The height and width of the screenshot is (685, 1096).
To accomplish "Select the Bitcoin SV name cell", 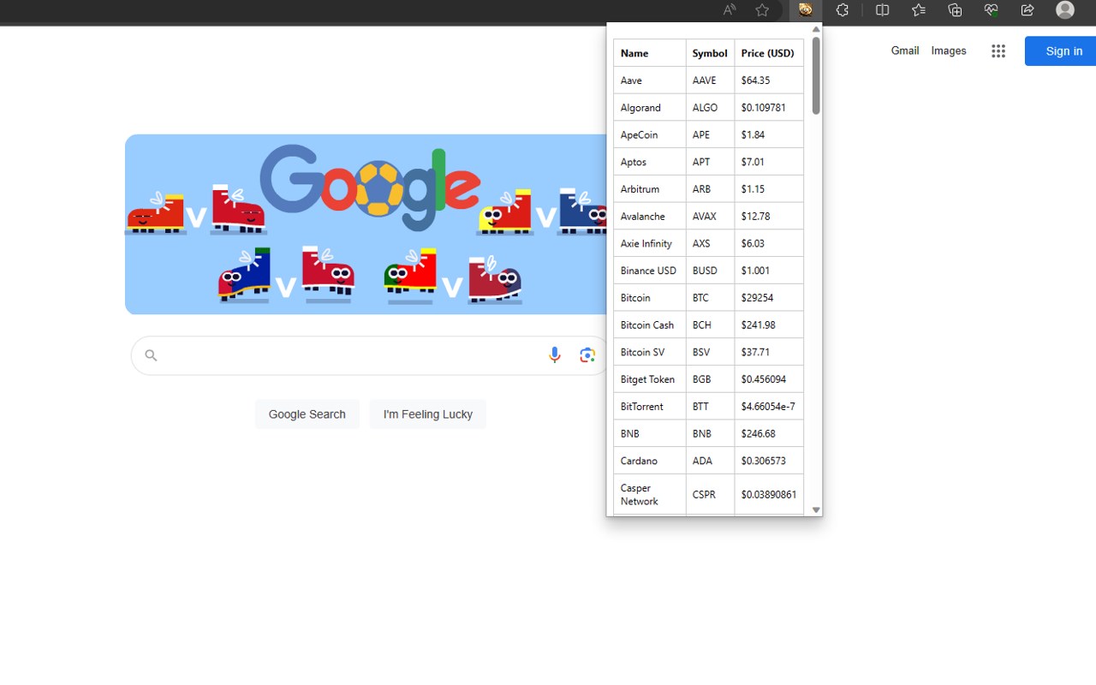I will coord(650,352).
